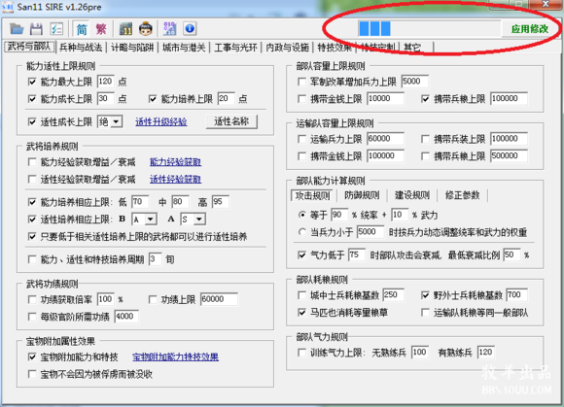Enable 运输队耗粮等同一般部队 checkbox
The width and height of the screenshot is (564, 407).
(x=426, y=313)
